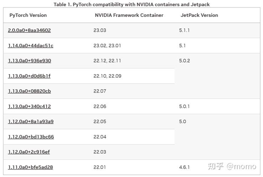
Task: Open the 1.11.0a0+bfe5ad28 link
Action: coord(31,167)
